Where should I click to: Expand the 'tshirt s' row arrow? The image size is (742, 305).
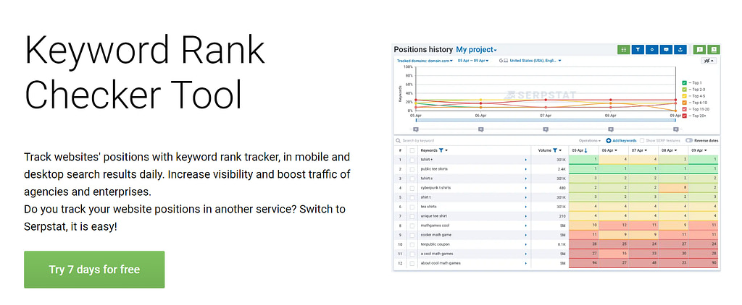tap(526, 179)
